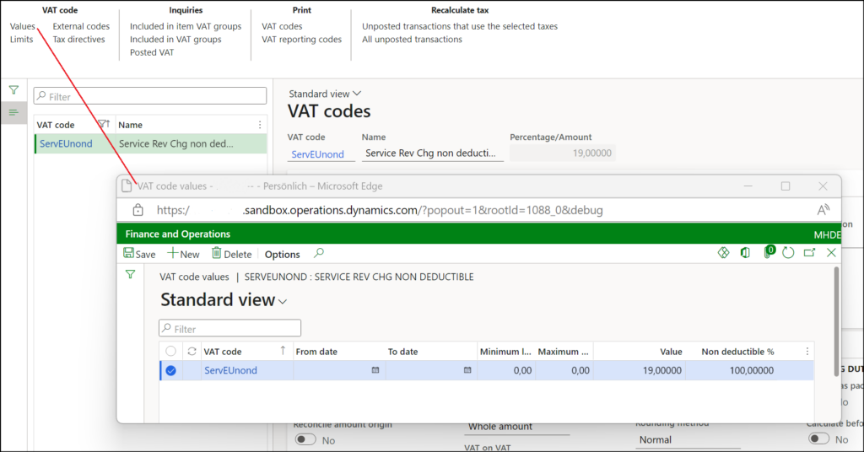The image size is (864, 452).
Task: Click Non deductible % column header
Action: (x=737, y=352)
